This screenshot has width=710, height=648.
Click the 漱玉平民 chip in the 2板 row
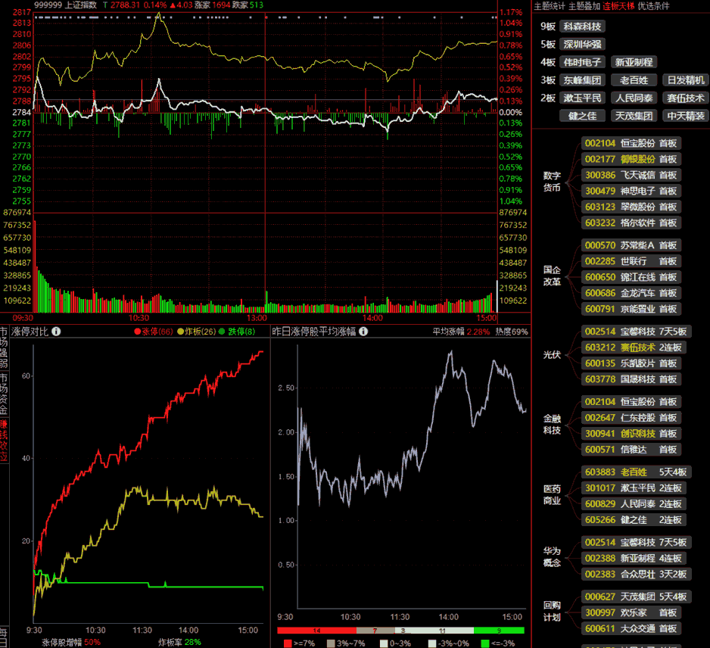[582, 98]
